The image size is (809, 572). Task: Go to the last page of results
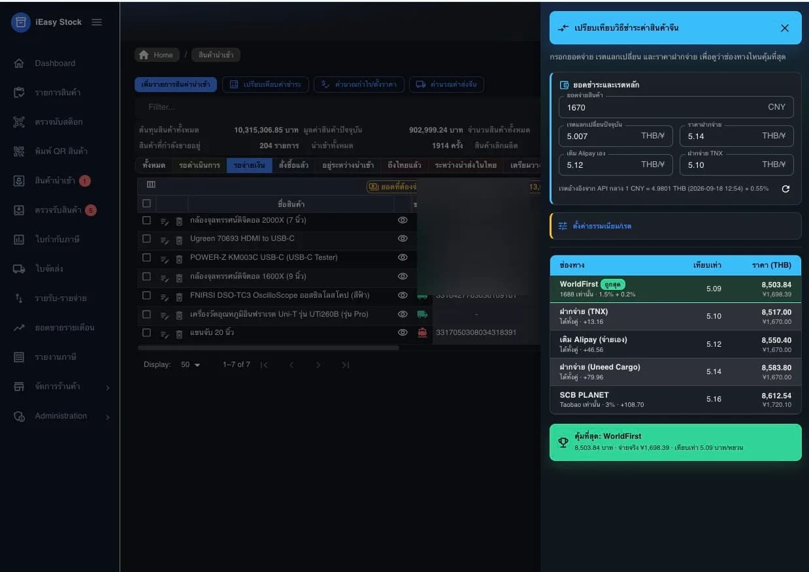click(345, 365)
